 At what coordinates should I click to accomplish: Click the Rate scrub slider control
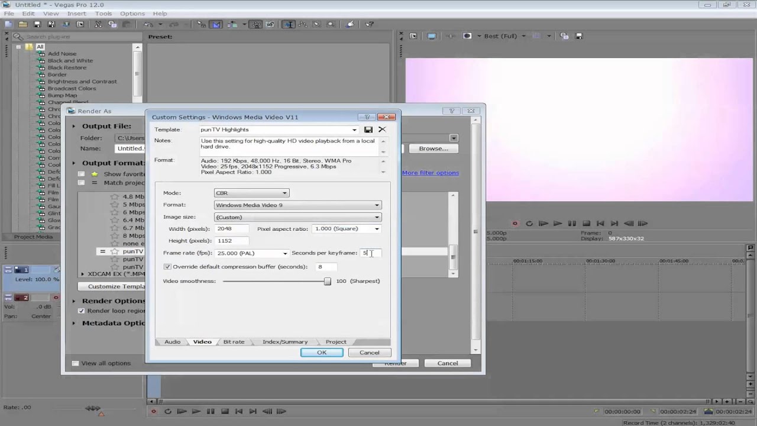click(93, 408)
